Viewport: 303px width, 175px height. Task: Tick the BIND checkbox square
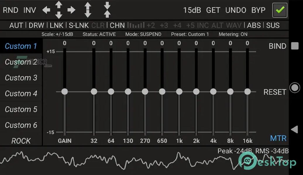point(295,46)
